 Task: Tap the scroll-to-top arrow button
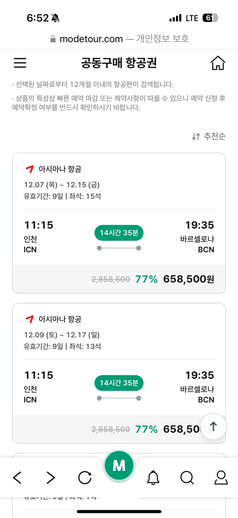tap(213, 426)
